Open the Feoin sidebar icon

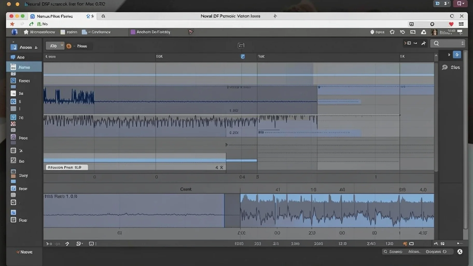13,188
